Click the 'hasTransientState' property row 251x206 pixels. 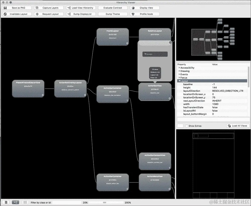point(212,108)
